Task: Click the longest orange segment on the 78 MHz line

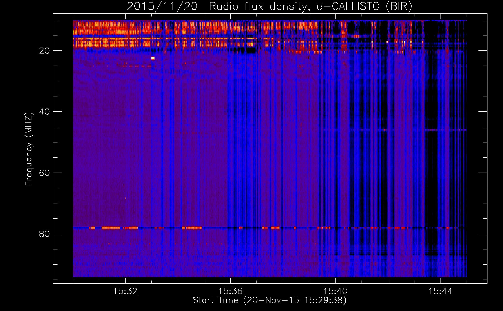Action: tap(111, 228)
